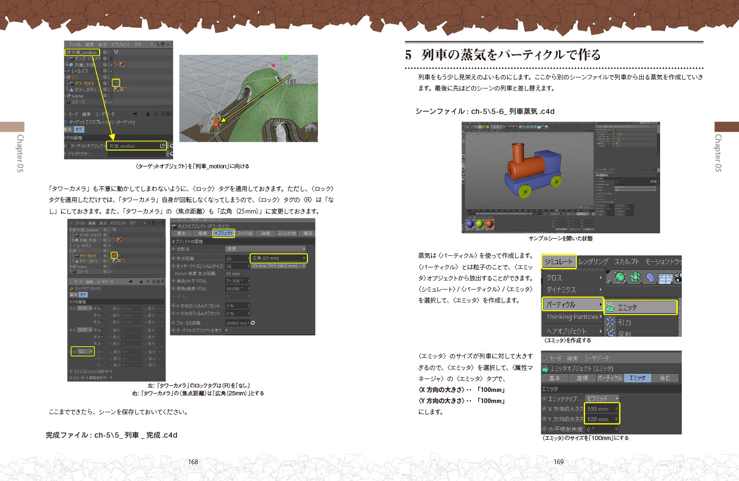
Task: Open the P ロック dropdown
Action: point(85,308)
